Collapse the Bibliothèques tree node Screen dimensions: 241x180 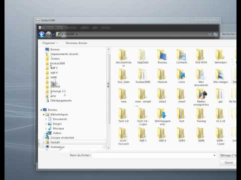[x=44, y=114]
